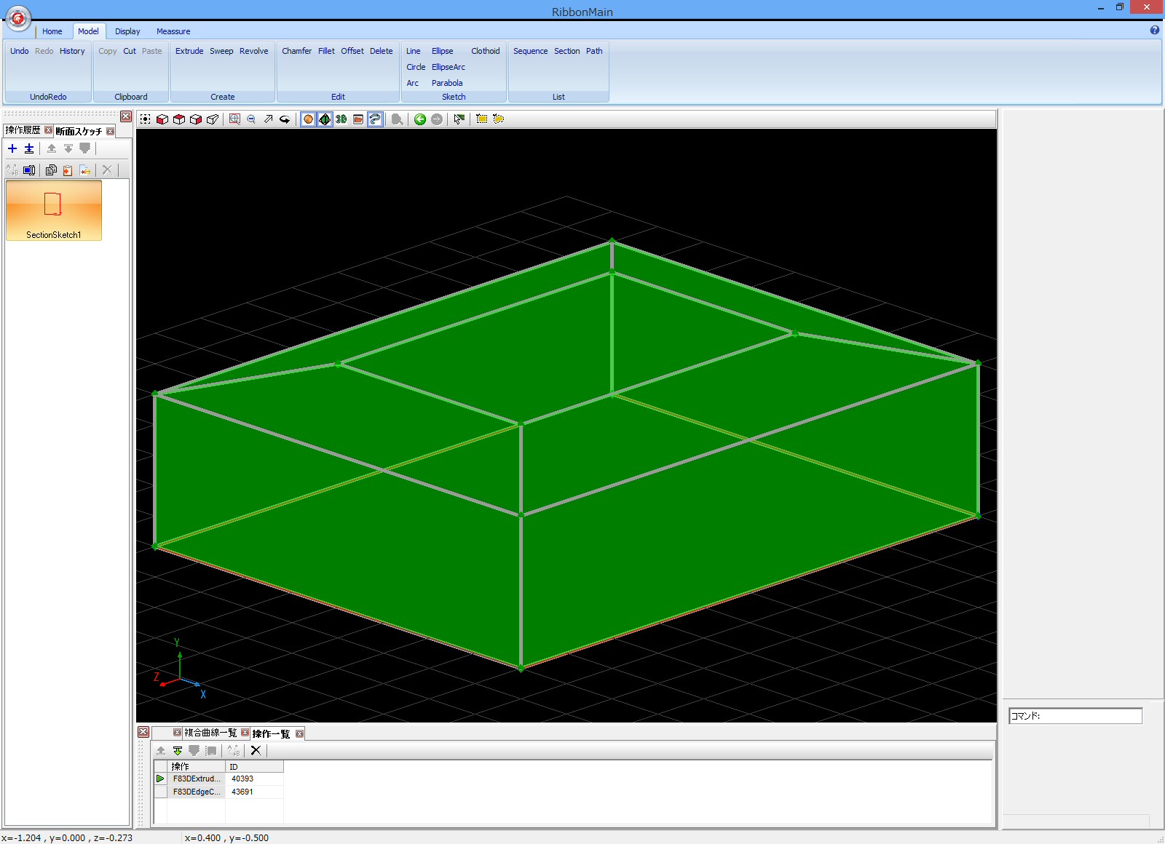
Task: Click the blue rectangle rename icon in sketch panel
Action: pyautogui.click(x=29, y=170)
